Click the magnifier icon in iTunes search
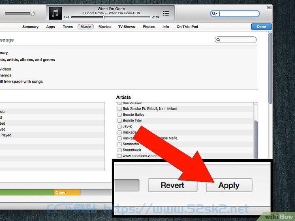Viewport: 295px width, 221px height. tap(214, 13)
